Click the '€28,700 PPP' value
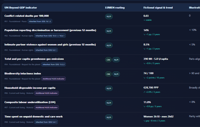The height and width of the screenshot is (127, 200). coord(151,88)
